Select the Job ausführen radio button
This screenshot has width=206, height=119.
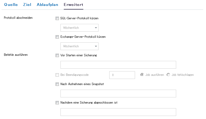[142, 75]
